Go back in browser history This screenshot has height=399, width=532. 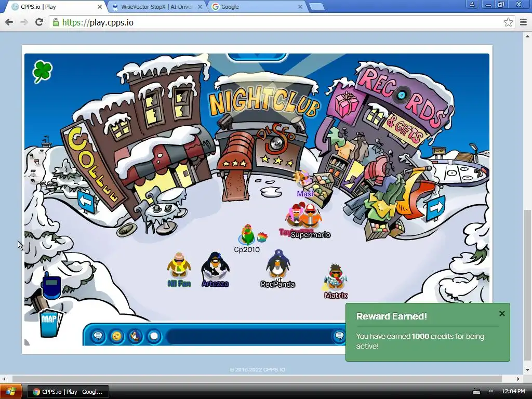[x=9, y=22]
